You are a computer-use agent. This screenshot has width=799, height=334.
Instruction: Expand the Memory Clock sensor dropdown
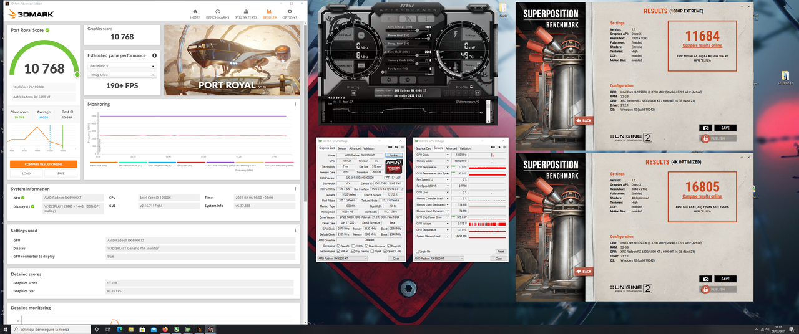[448, 161]
